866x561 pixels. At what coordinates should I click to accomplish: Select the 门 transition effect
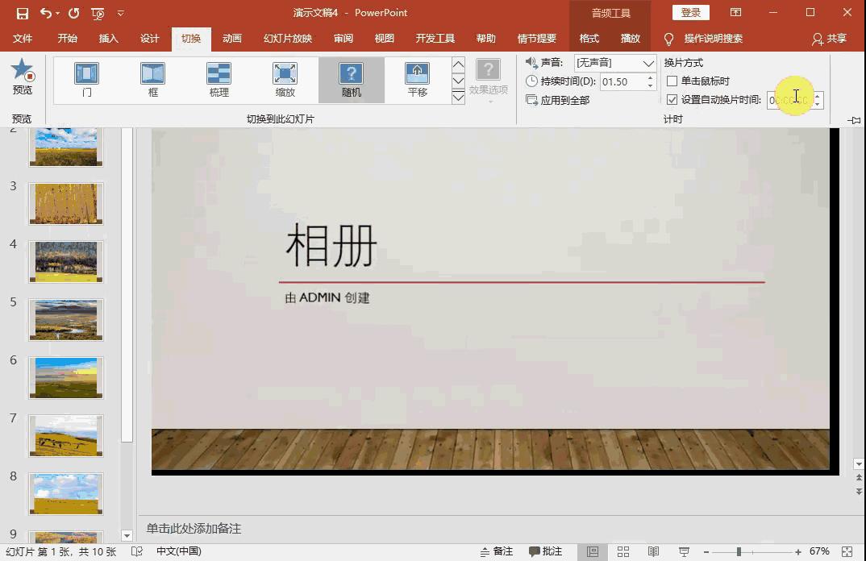(x=85, y=80)
